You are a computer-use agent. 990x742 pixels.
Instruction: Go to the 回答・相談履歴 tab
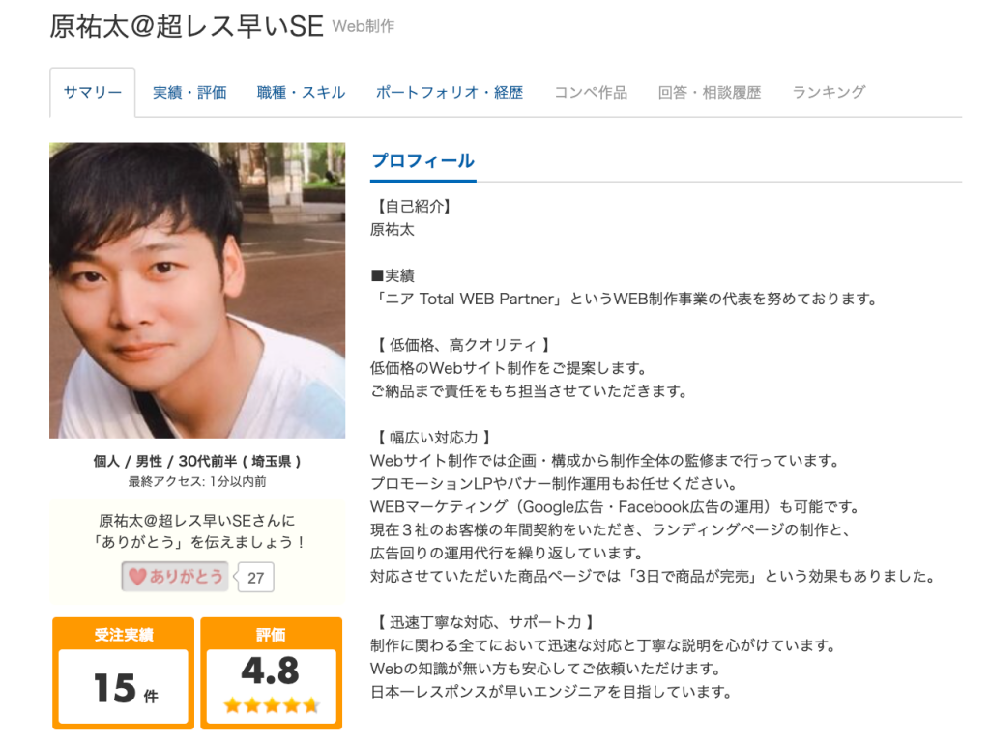710,92
